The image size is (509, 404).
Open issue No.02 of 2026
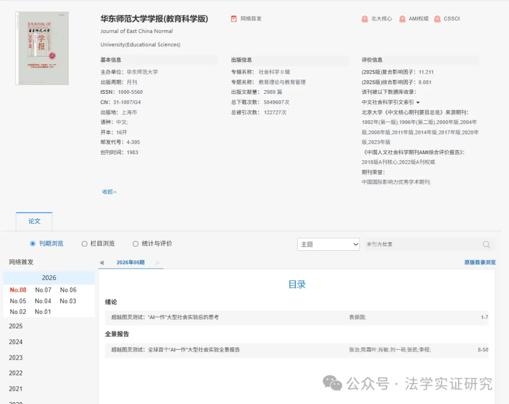click(x=18, y=312)
